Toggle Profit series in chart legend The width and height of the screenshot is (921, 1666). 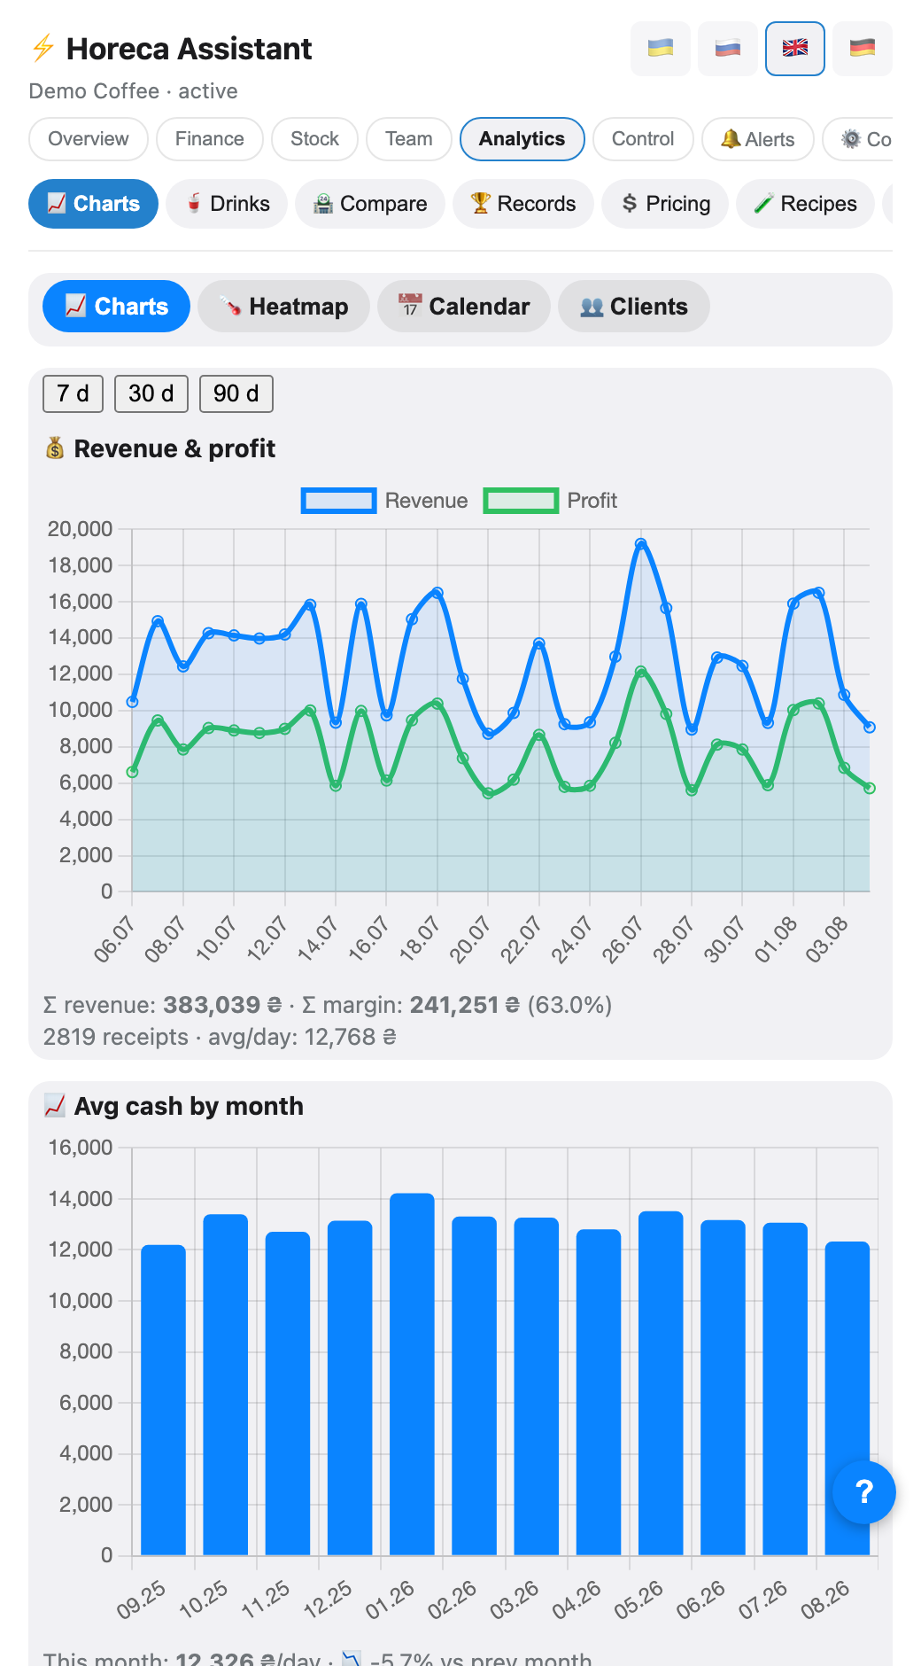click(x=550, y=501)
